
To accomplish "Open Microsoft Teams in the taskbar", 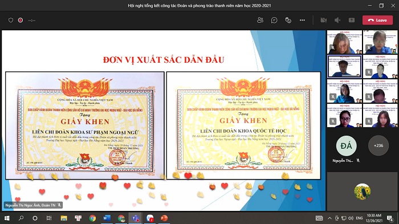I will [135, 218].
